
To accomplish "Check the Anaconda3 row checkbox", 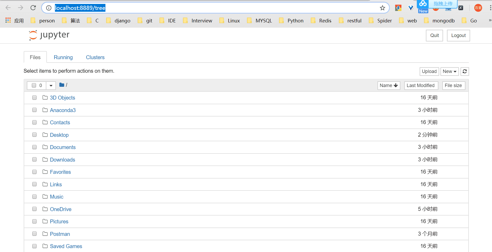I will tap(34, 110).
